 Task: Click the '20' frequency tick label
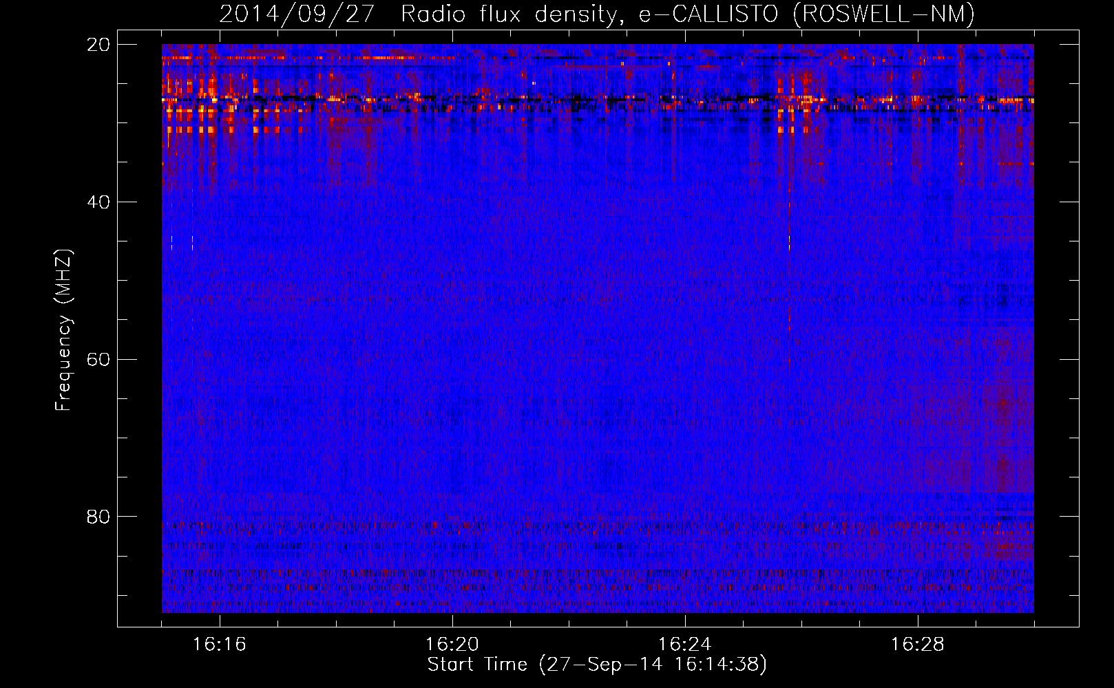point(98,45)
